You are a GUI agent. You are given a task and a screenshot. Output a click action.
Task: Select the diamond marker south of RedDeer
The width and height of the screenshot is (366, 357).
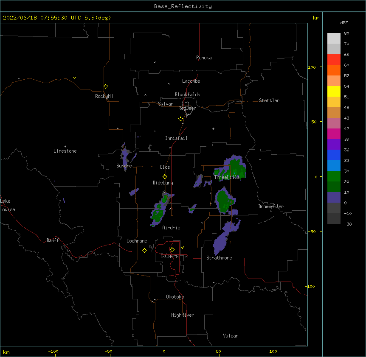(180, 119)
